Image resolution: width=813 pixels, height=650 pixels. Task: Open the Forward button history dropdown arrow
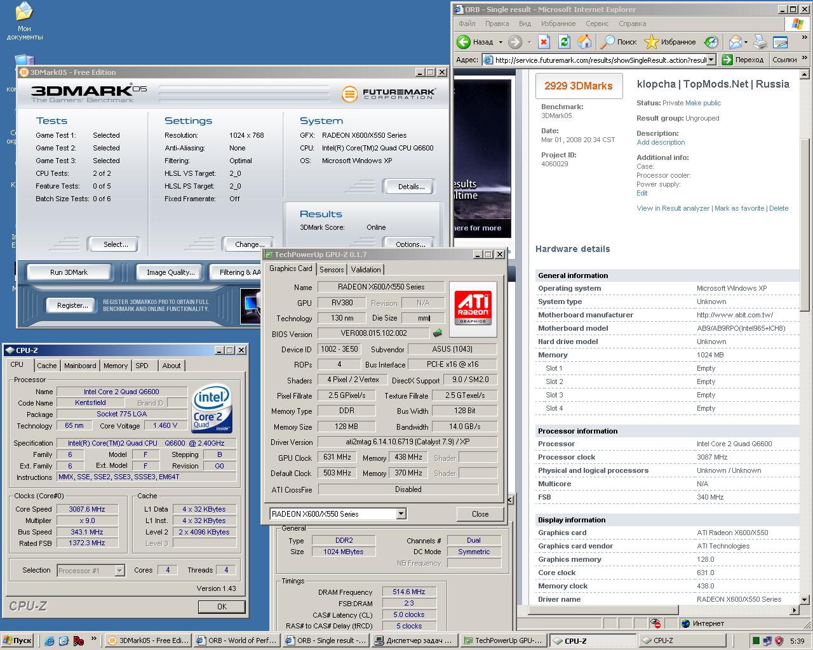(x=528, y=42)
